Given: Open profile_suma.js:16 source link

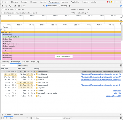Looking at the screenshot, I should (x=101, y=80).
